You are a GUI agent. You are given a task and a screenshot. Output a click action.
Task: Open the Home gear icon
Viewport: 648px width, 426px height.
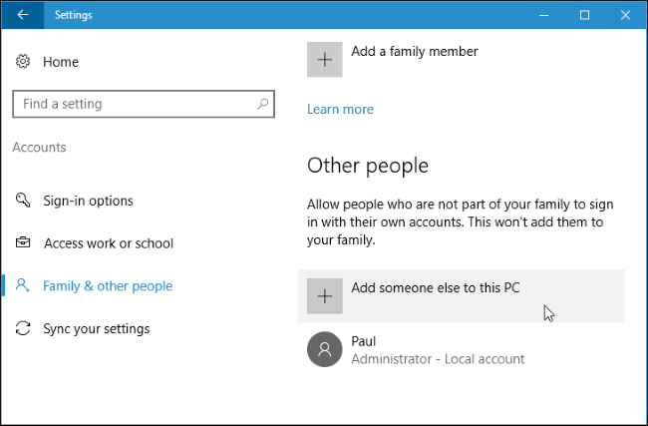pos(23,62)
